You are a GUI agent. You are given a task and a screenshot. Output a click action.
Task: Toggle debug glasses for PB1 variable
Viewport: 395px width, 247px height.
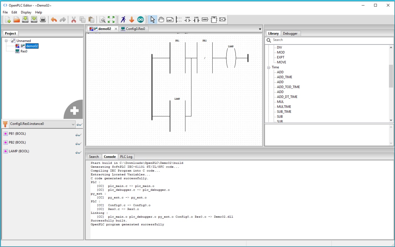click(78, 135)
